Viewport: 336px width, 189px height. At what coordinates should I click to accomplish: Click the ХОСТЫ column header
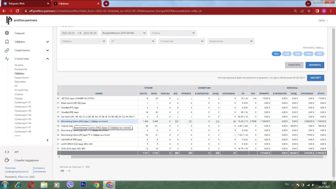pos(143,94)
